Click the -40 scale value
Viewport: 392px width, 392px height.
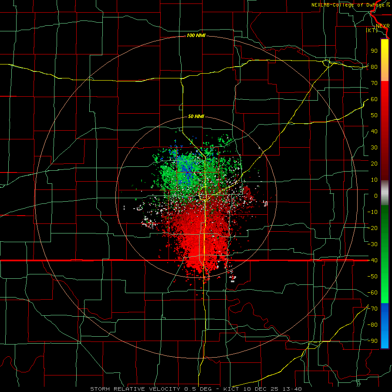372,260
